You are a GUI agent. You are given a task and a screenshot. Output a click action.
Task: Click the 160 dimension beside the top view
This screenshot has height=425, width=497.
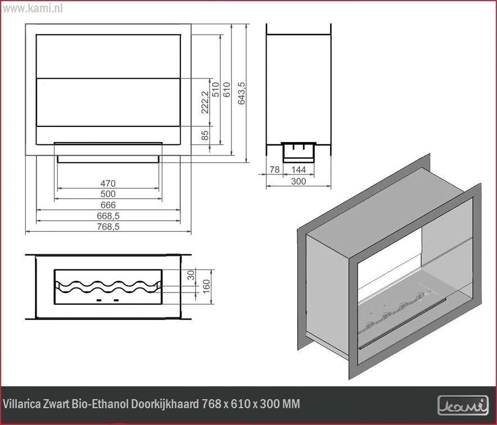pyautogui.click(x=205, y=286)
